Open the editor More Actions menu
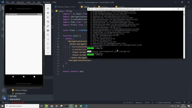Image resolution: width=192 pixels, height=108 pixels. pyautogui.click(x=189, y=7)
